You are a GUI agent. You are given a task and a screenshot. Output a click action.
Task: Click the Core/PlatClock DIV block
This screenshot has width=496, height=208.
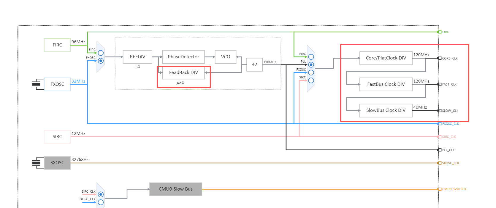(386, 58)
